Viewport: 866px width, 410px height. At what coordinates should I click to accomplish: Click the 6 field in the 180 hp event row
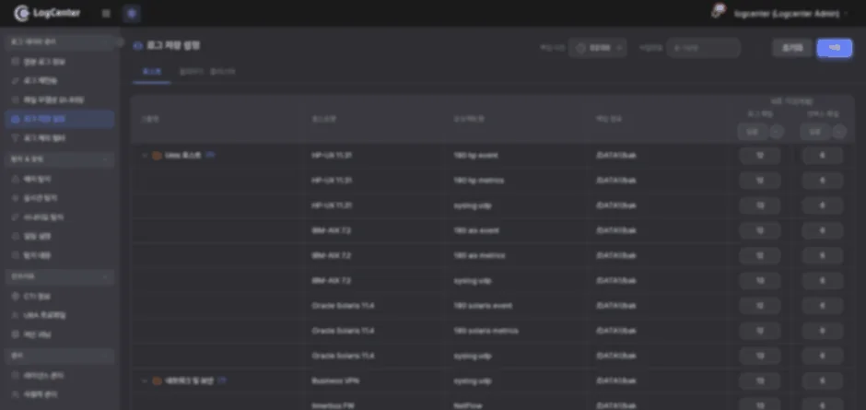[823, 156]
